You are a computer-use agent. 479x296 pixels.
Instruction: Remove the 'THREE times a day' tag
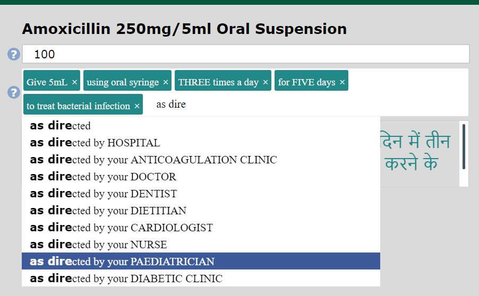pyautogui.click(x=266, y=82)
